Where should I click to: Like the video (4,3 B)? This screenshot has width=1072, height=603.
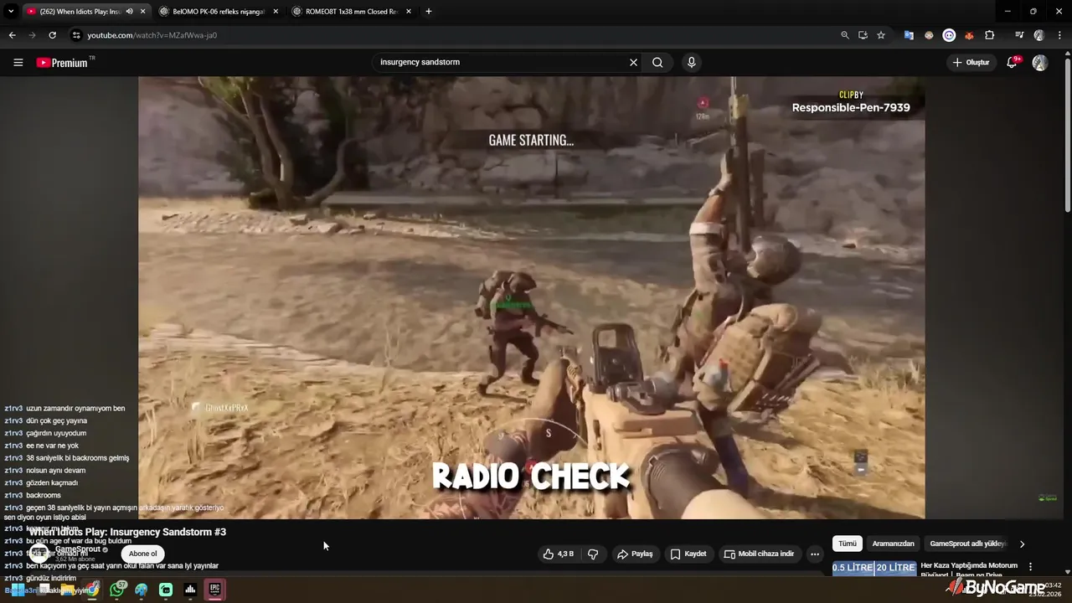pyautogui.click(x=558, y=554)
